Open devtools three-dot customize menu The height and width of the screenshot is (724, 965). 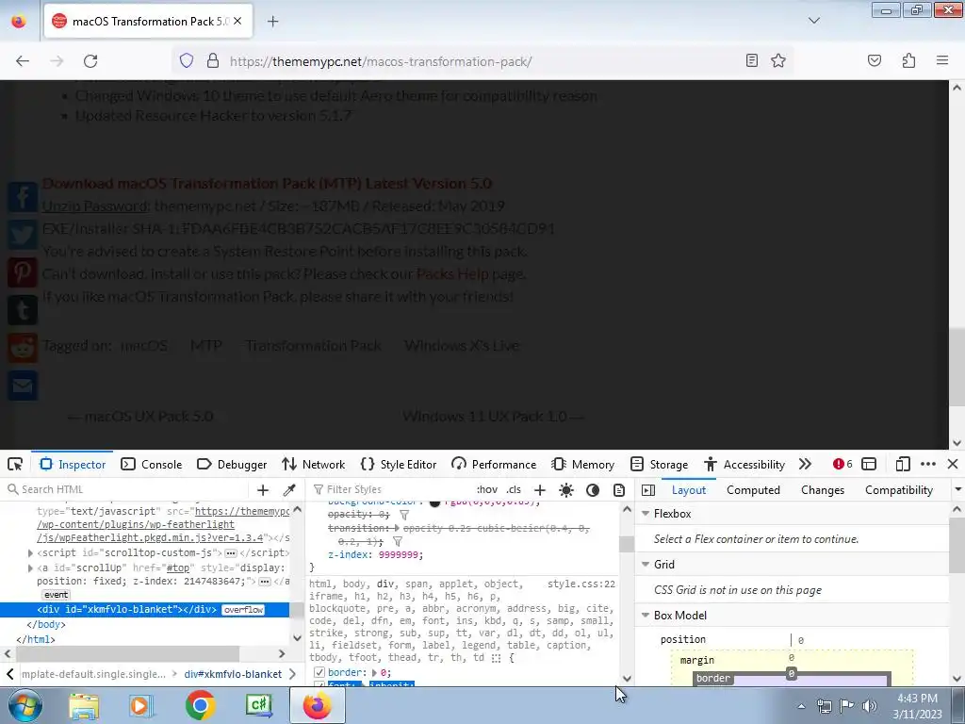point(928,464)
